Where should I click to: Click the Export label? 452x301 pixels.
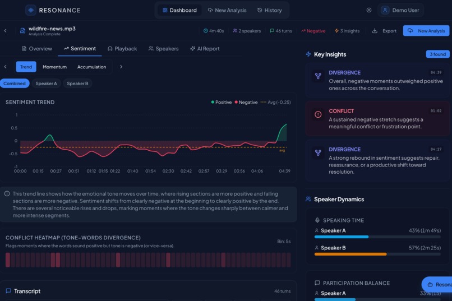click(389, 31)
